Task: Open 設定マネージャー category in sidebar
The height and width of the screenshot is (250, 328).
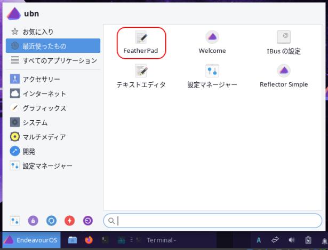Action: pos(53,166)
